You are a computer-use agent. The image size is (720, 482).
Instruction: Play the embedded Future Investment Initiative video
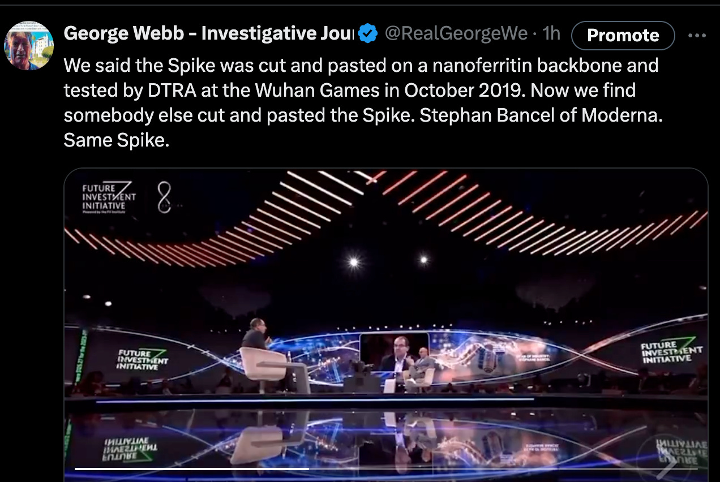point(385,325)
